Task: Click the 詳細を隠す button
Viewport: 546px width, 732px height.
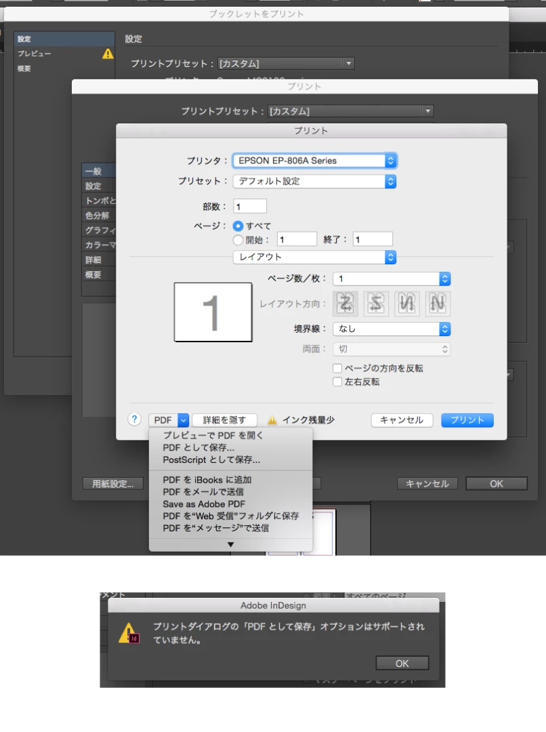Action: (224, 420)
